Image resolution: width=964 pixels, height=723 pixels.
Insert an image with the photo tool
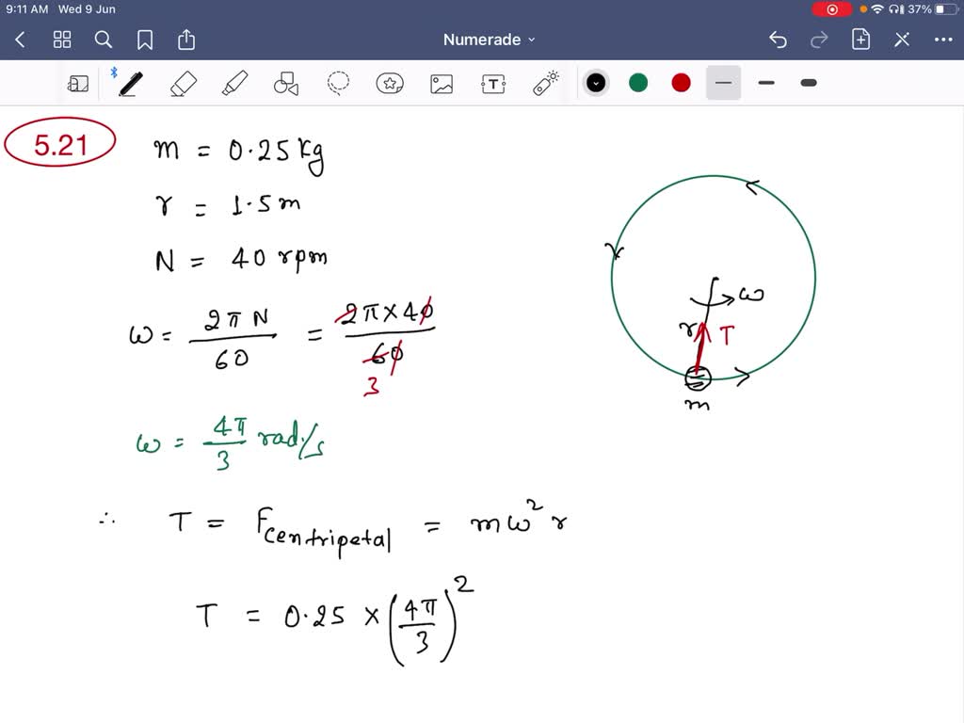pos(441,83)
